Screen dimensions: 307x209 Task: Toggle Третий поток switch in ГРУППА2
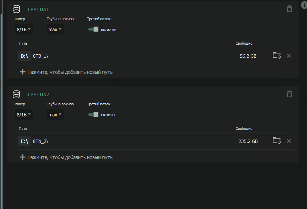pyautogui.click(x=93, y=115)
